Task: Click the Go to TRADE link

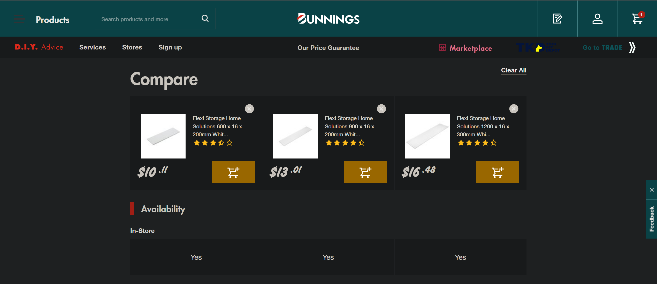Action: 602,48
